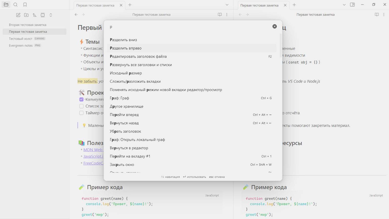Collapse or expand all folders icon
Image resolution: width=389 pixels, height=219 pixels.
click(51, 15)
